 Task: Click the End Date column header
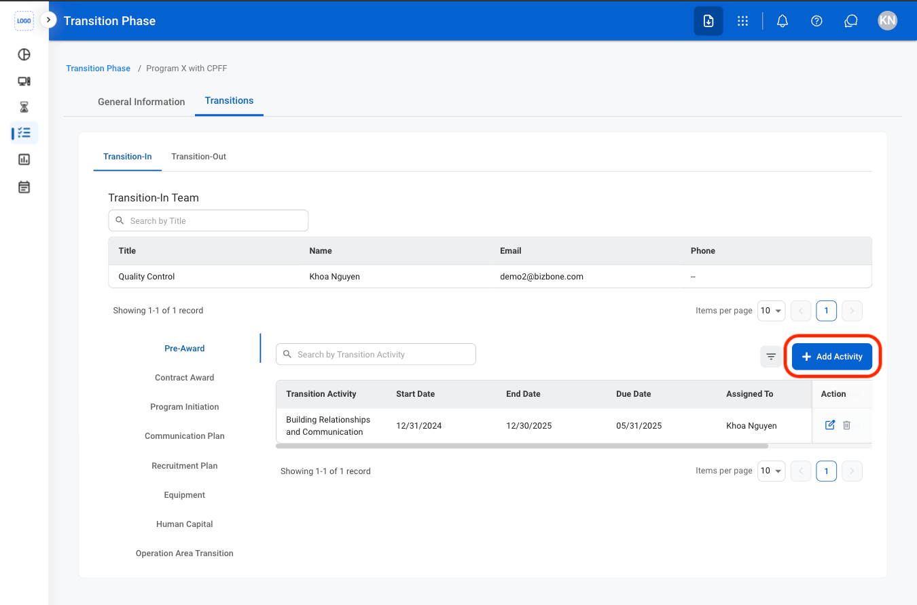click(x=523, y=394)
